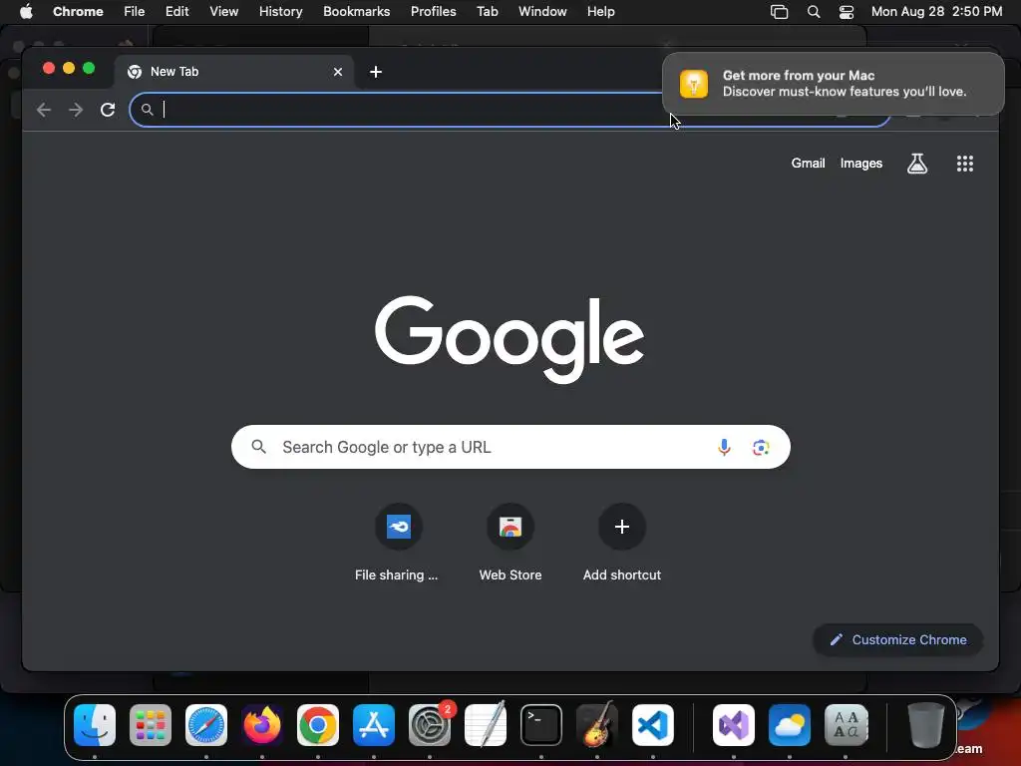Click the yellow minimize window button

69,68
